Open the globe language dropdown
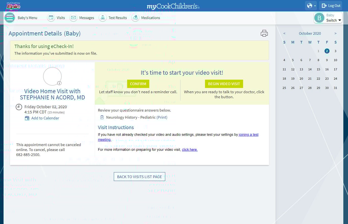The height and width of the screenshot is (224, 348). click(x=311, y=6)
